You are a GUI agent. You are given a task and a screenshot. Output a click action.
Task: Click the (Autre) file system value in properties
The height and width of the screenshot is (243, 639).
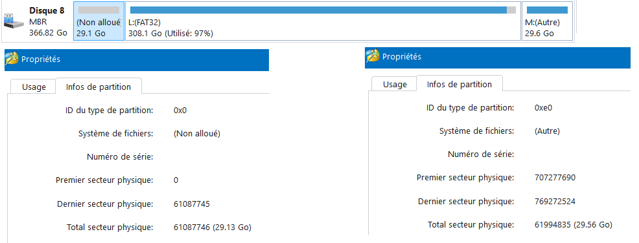tap(548, 131)
